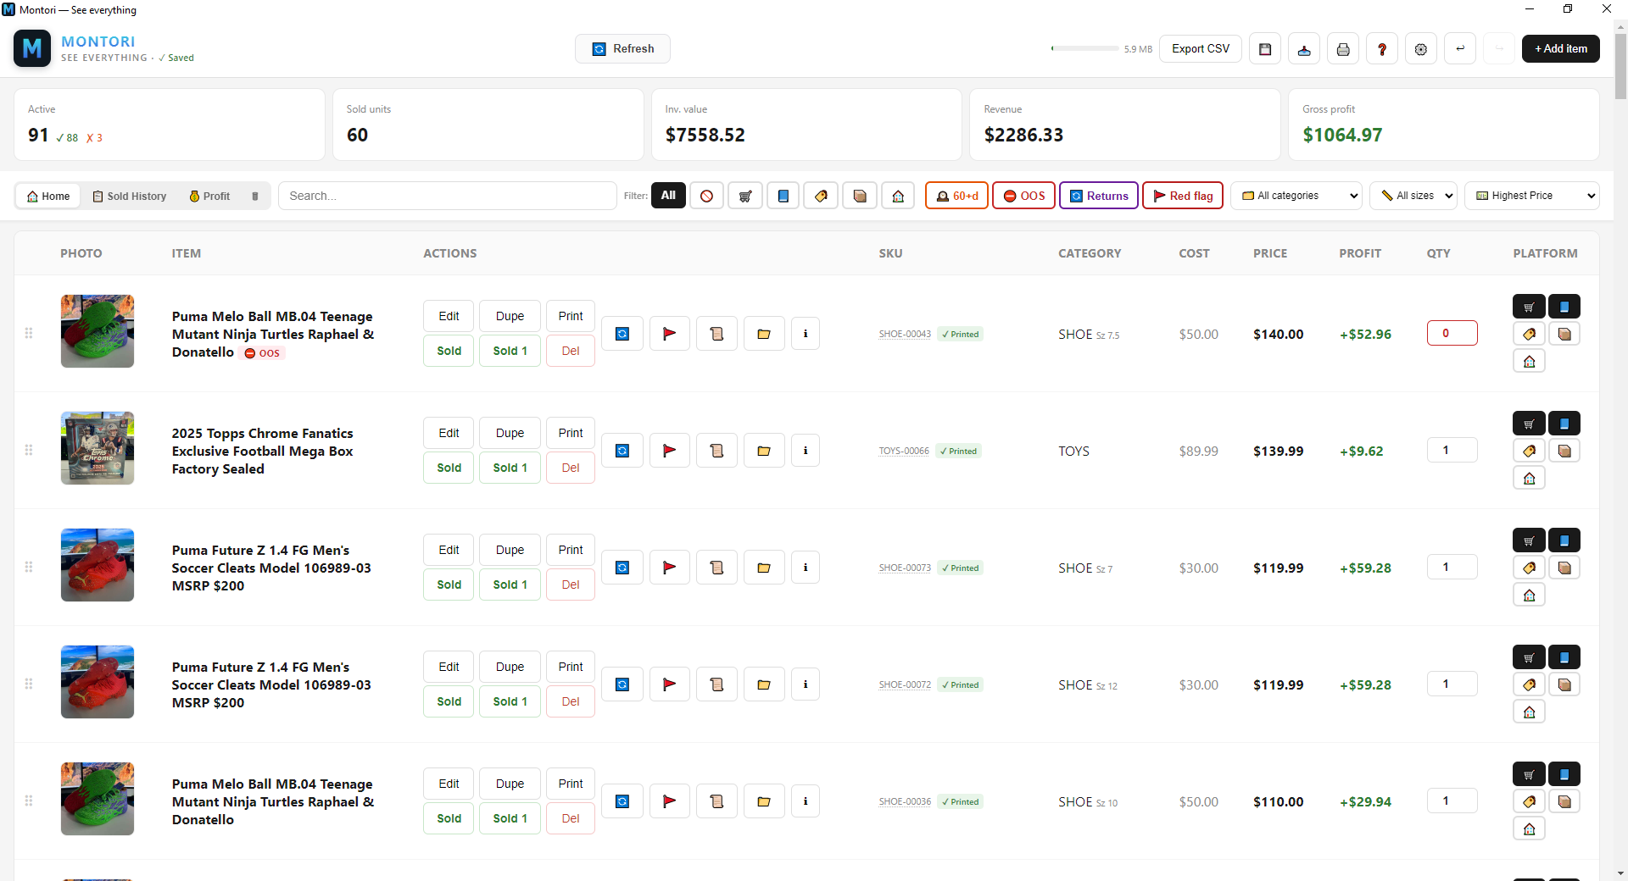Image resolution: width=1628 pixels, height=881 pixels.
Task: Toggle the cardboard box platform filter
Action: point(860,196)
